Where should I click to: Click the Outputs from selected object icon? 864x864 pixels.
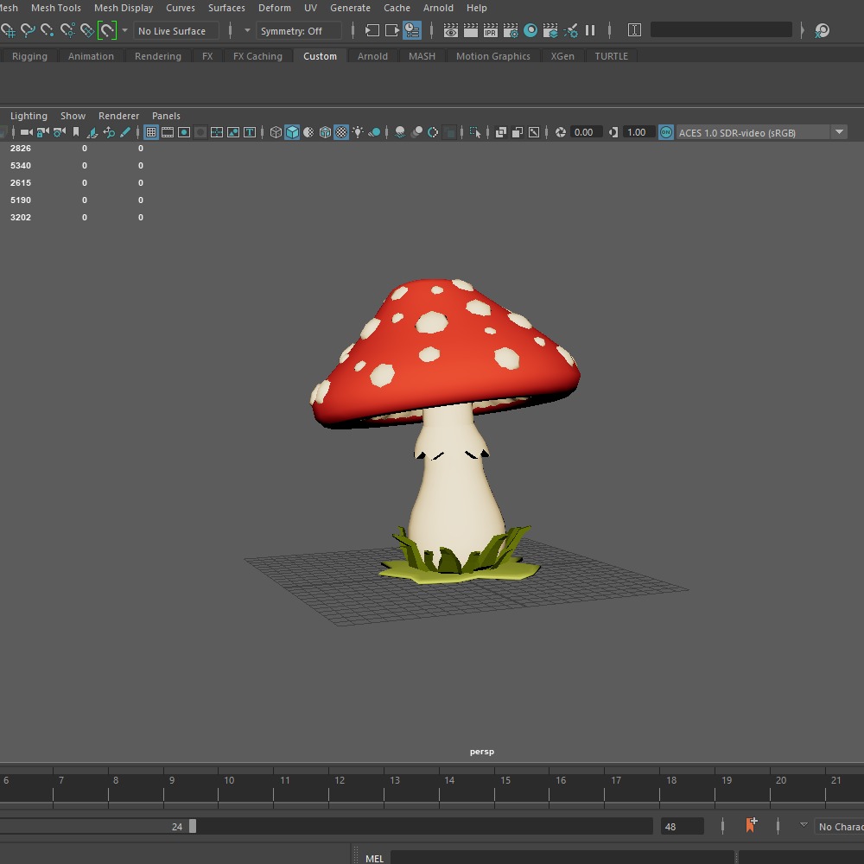392,30
